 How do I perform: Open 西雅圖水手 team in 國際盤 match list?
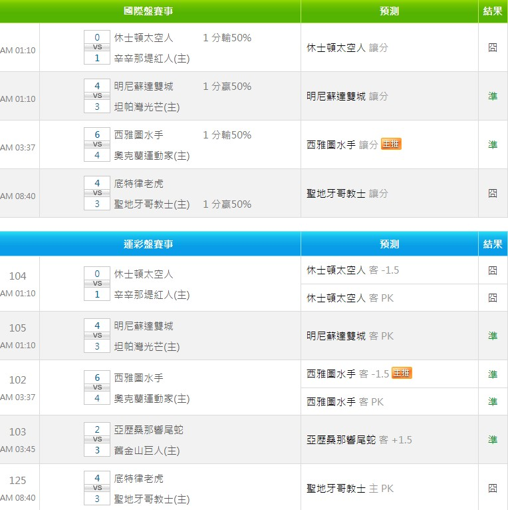[x=139, y=134]
